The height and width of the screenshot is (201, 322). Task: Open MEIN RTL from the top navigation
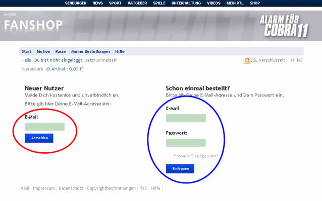[x=235, y=3]
